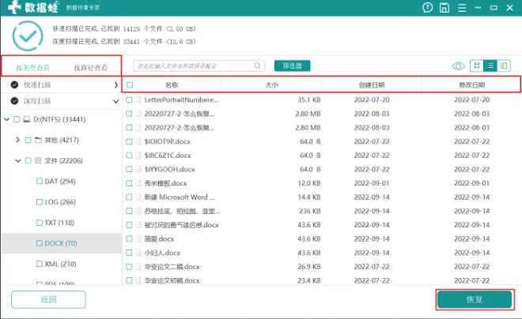Collapse the 深度扫描 section arrow
522x319 pixels.
115,101
